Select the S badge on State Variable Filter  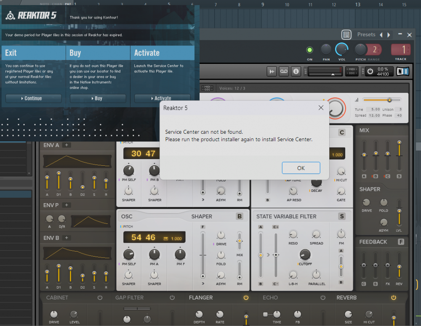pyautogui.click(x=341, y=216)
